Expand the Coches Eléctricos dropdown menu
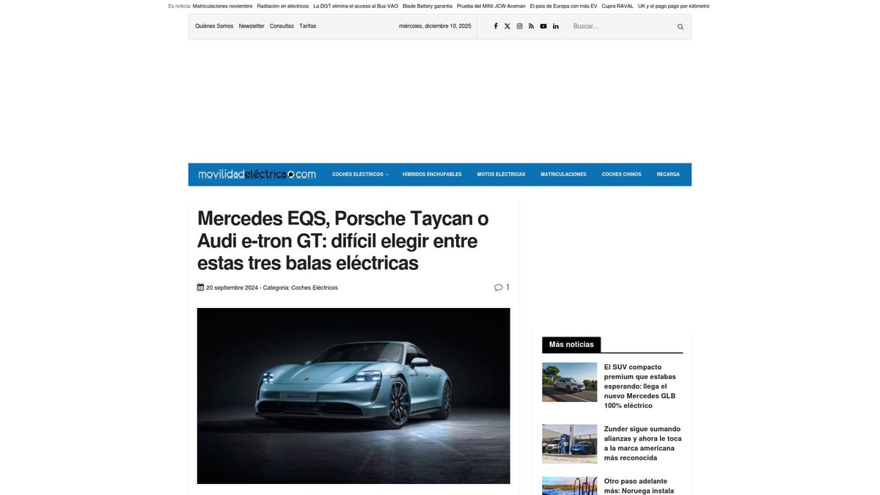This screenshot has height=495, width=880. click(360, 174)
